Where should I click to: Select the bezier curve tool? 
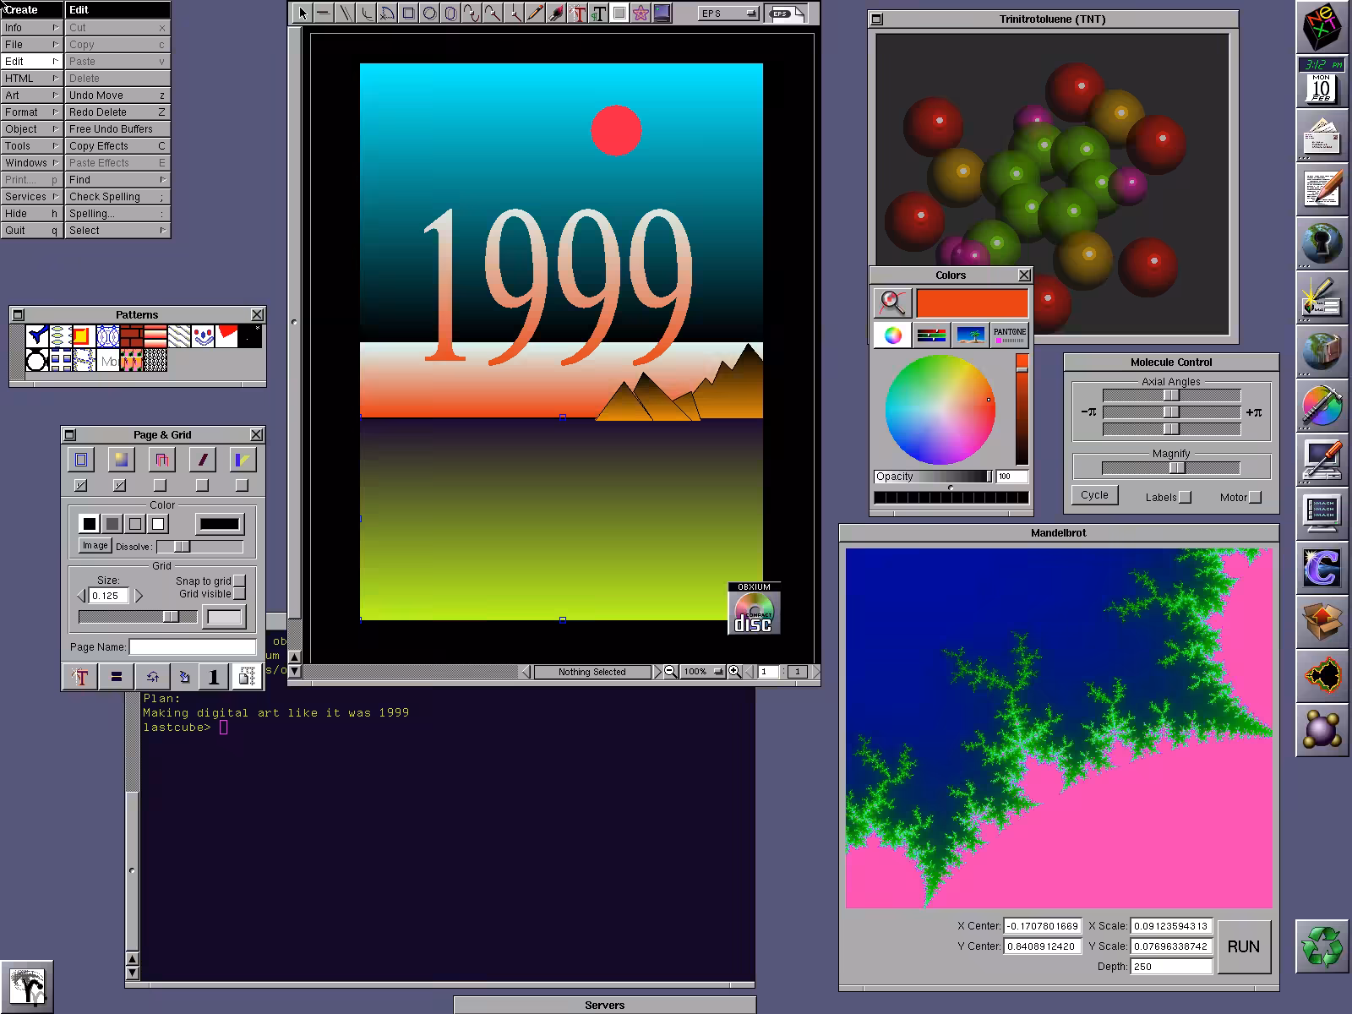(472, 13)
